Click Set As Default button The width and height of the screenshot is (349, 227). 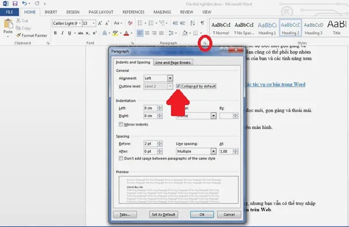click(x=163, y=214)
